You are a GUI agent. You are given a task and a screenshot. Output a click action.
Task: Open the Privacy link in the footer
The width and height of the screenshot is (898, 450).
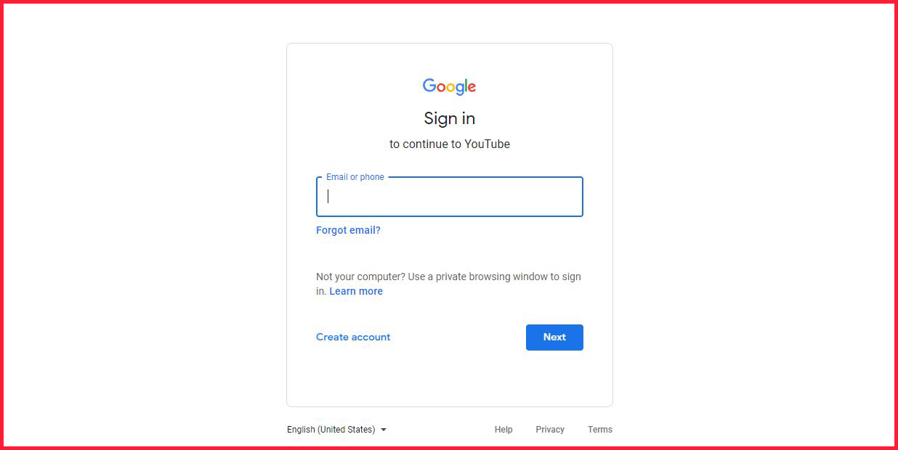pyautogui.click(x=550, y=430)
